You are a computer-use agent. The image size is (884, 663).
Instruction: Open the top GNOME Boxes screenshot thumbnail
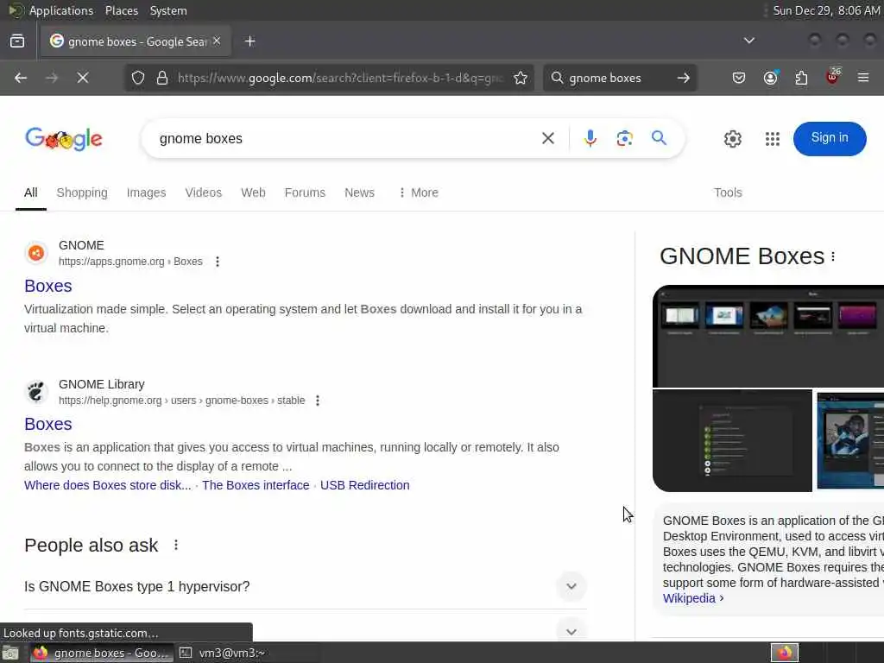pos(767,336)
